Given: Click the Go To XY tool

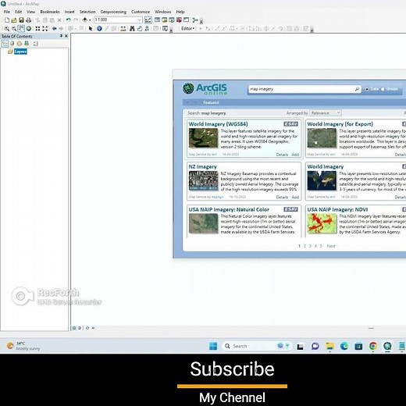Looking at the screenshot, I should click(x=147, y=29).
